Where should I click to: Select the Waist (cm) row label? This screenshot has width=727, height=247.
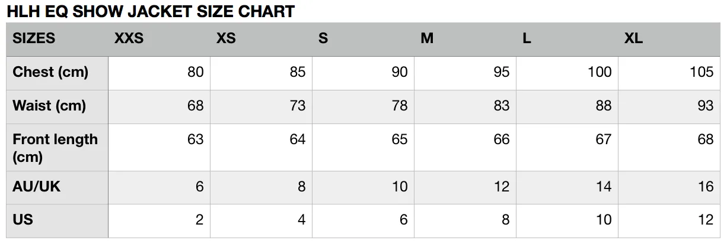coord(49,106)
